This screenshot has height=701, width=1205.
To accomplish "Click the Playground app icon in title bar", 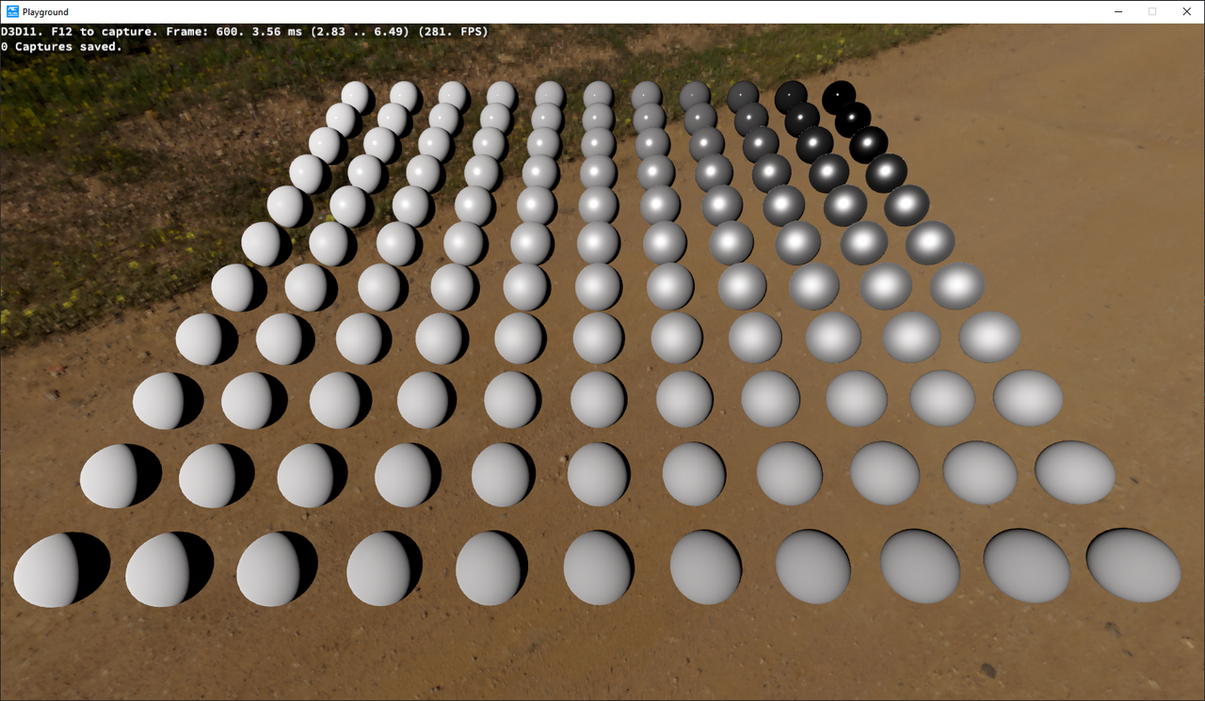I will click(12, 11).
